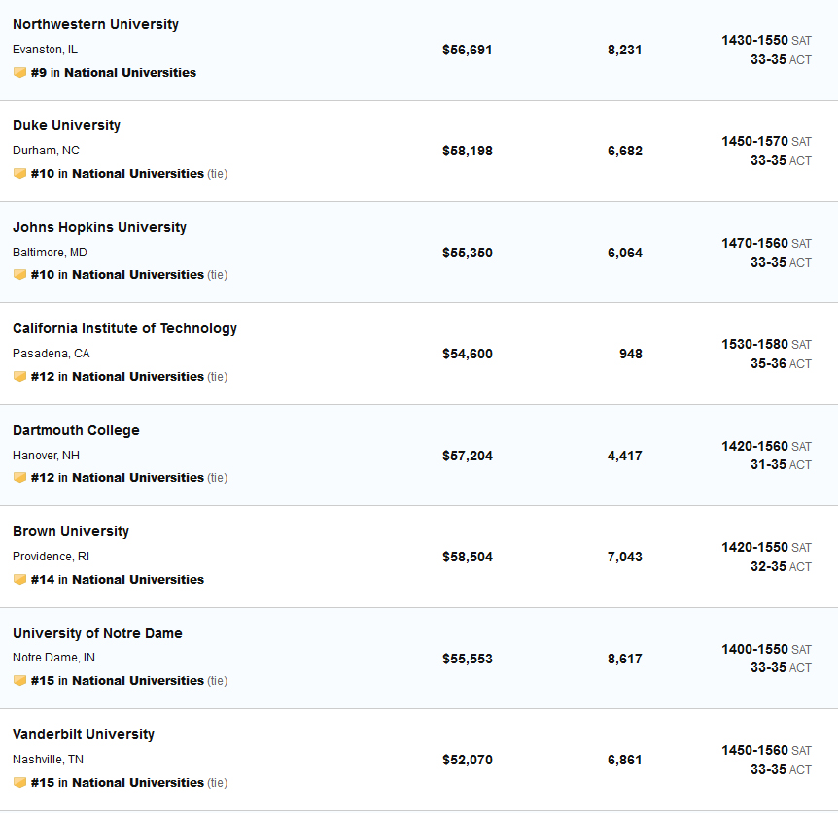The image size is (838, 813).
Task: Click the ranking badge icon in Johns Hopkins row
Action: (19, 275)
